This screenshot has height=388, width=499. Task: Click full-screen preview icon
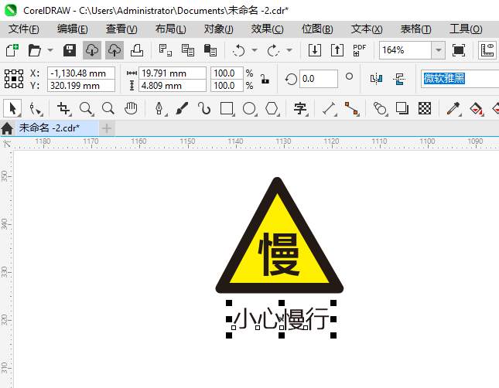coord(459,50)
